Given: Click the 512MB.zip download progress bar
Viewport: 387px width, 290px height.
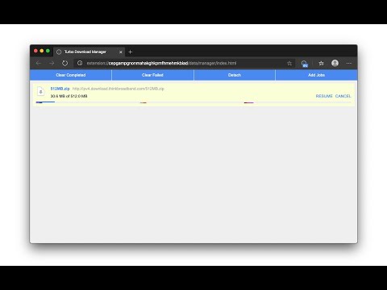Looking at the screenshot, I should tap(193, 102).
